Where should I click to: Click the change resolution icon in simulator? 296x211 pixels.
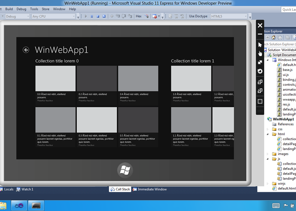click(x=260, y=101)
